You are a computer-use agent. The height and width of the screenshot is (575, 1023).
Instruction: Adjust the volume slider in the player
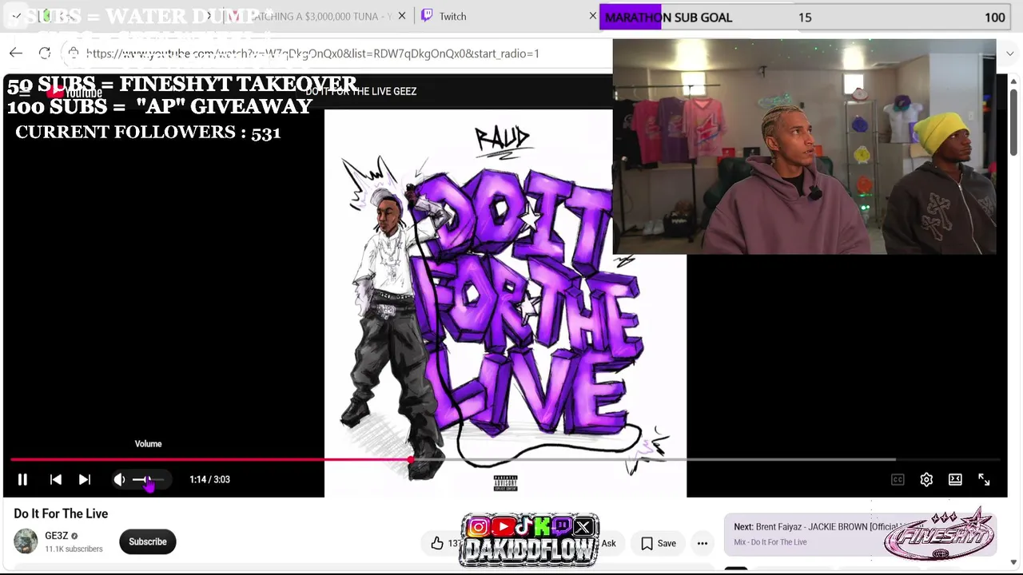click(x=148, y=479)
